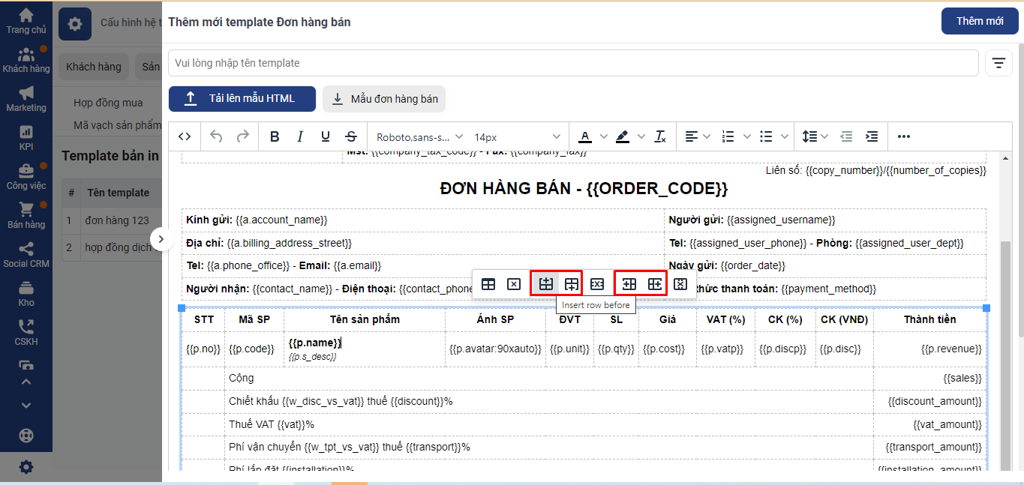Click the template name input field
The width and height of the screenshot is (1024, 485).
[573, 63]
